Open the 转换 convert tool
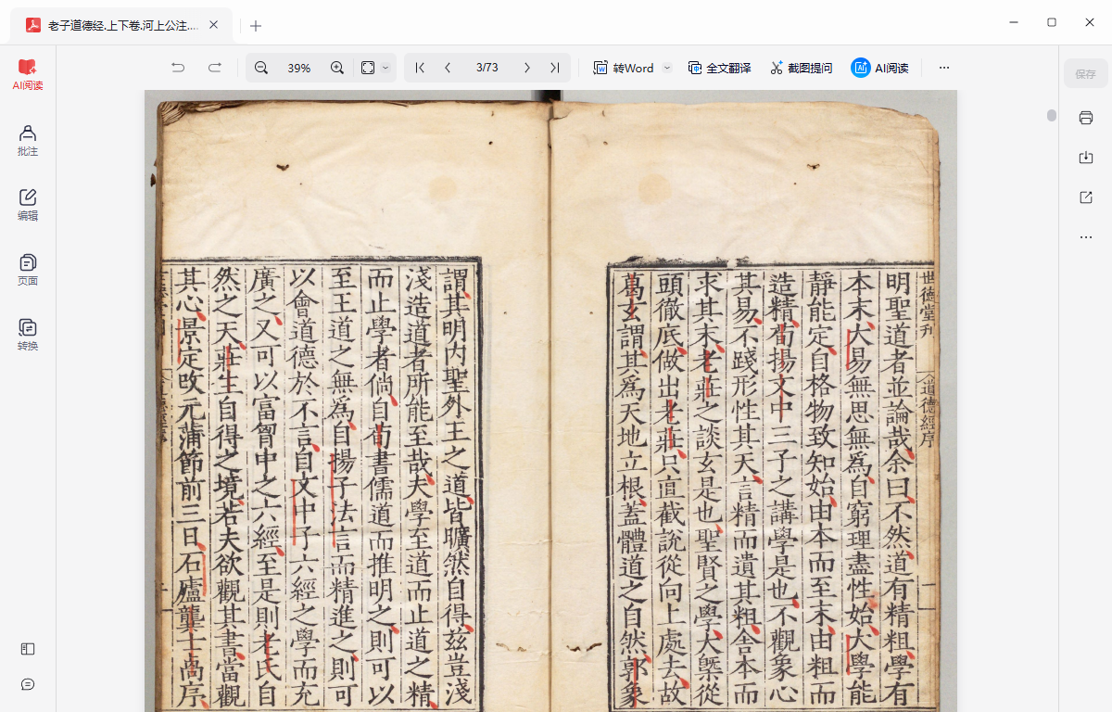 (28, 336)
